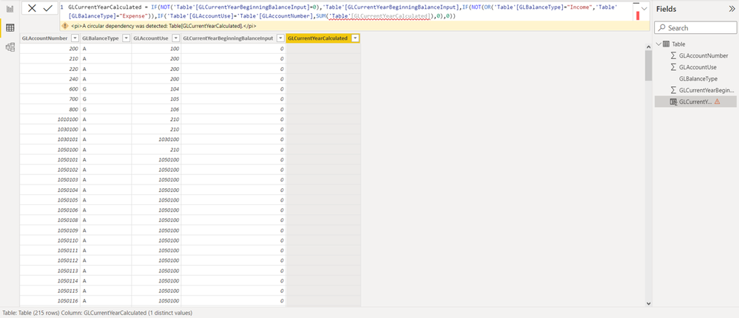Image resolution: width=739 pixels, height=318 pixels.
Task: Select account number cell 1010100
Action: click(50, 119)
